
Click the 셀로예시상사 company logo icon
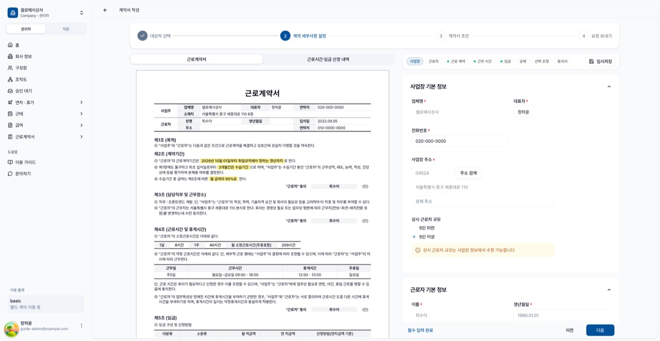pos(13,13)
